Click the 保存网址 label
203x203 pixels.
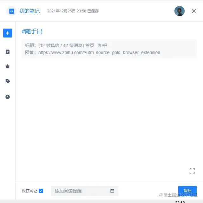tap(29, 191)
